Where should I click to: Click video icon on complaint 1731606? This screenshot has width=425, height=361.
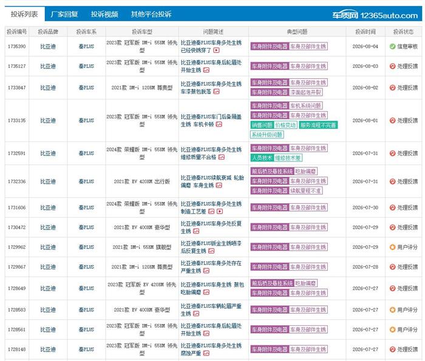point(220,212)
